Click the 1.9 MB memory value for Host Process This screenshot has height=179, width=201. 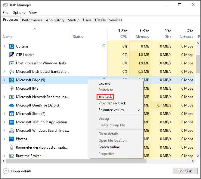tap(144, 63)
